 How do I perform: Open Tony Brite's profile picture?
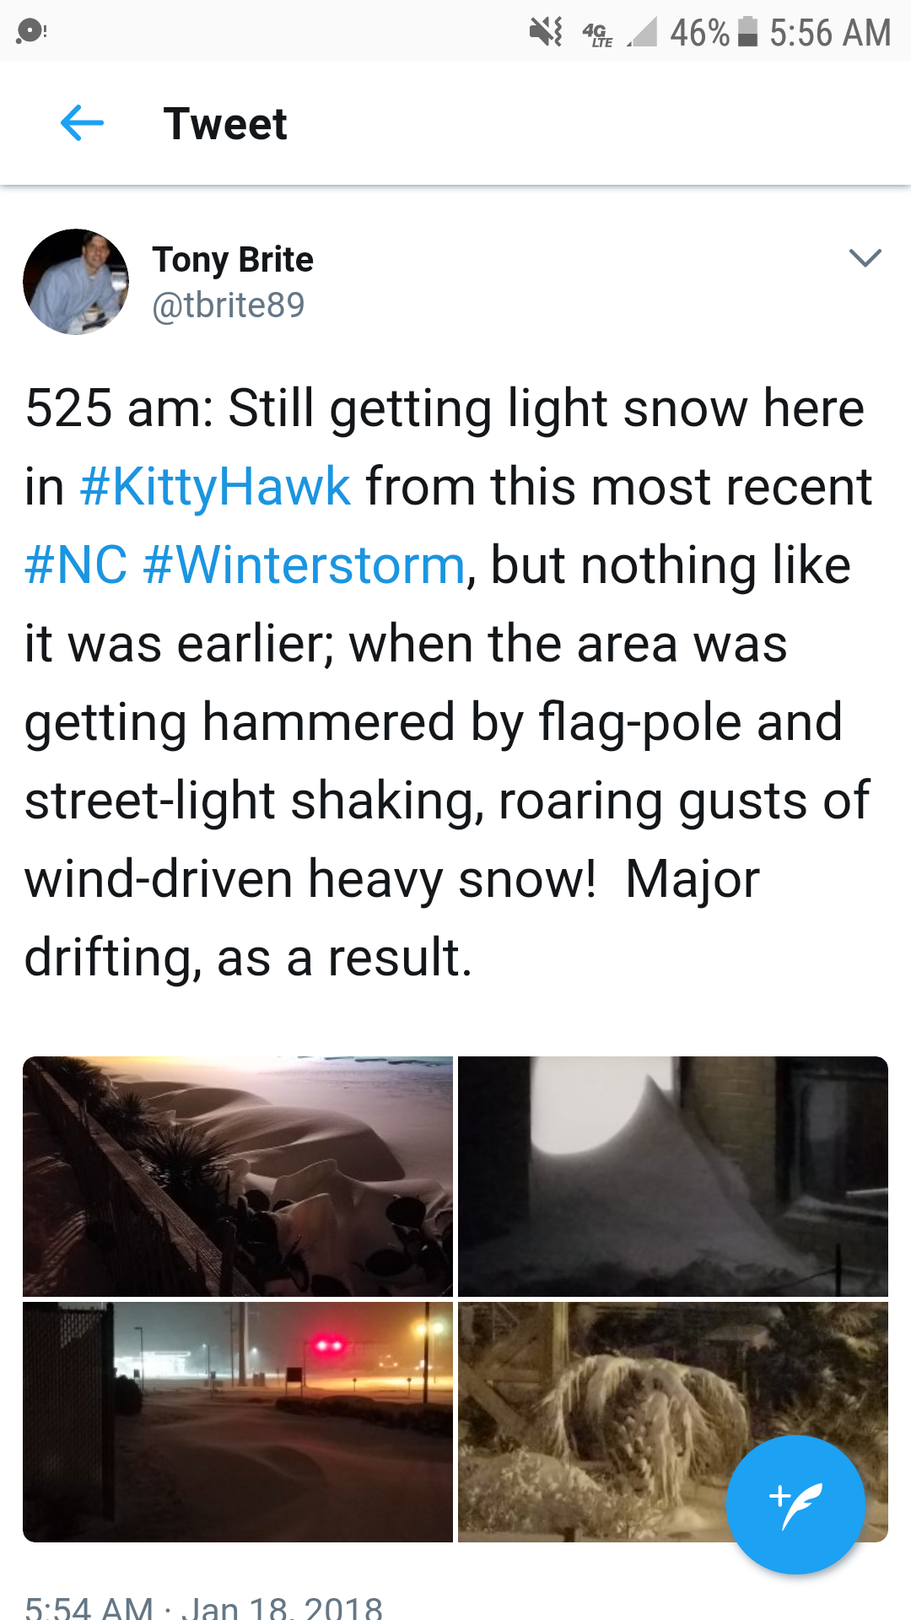click(76, 282)
